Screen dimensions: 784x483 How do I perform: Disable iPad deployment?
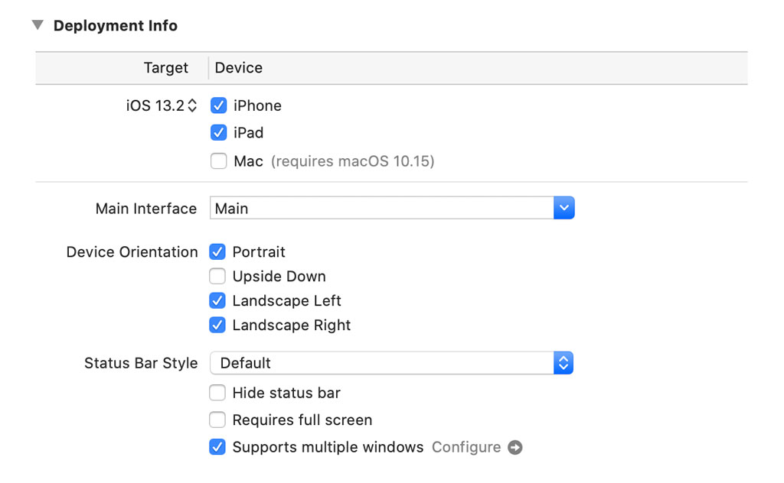[x=218, y=133]
